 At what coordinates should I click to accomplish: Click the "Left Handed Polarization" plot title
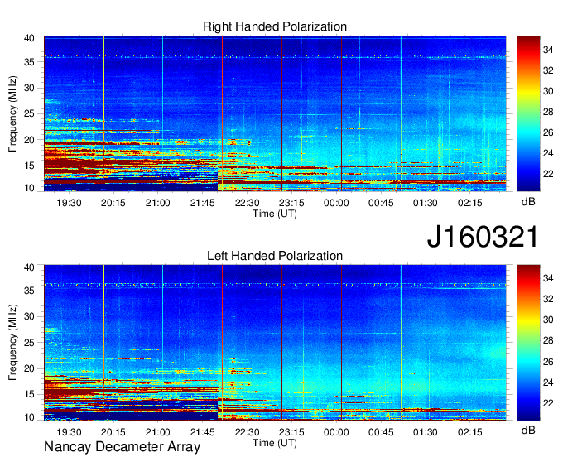pyautogui.click(x=275, y=256)
